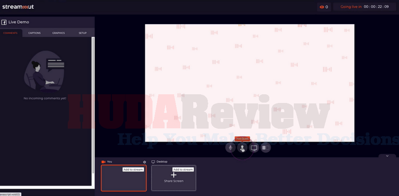
Task: Open the split layout icon
Action: coord(266,148)
